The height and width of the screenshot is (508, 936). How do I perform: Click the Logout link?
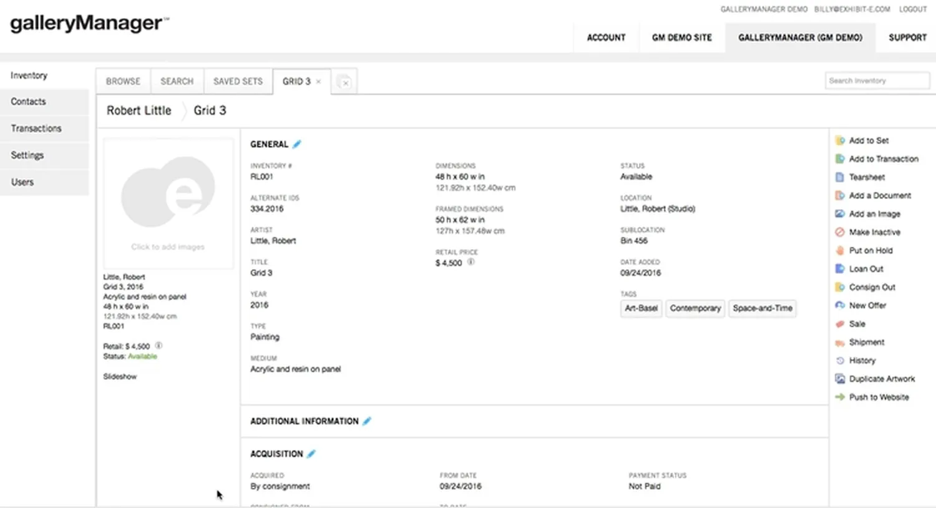coord(913,9)
